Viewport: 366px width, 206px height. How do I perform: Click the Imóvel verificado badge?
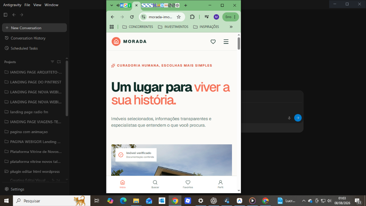pyautogui.click(x=136, y=155)
